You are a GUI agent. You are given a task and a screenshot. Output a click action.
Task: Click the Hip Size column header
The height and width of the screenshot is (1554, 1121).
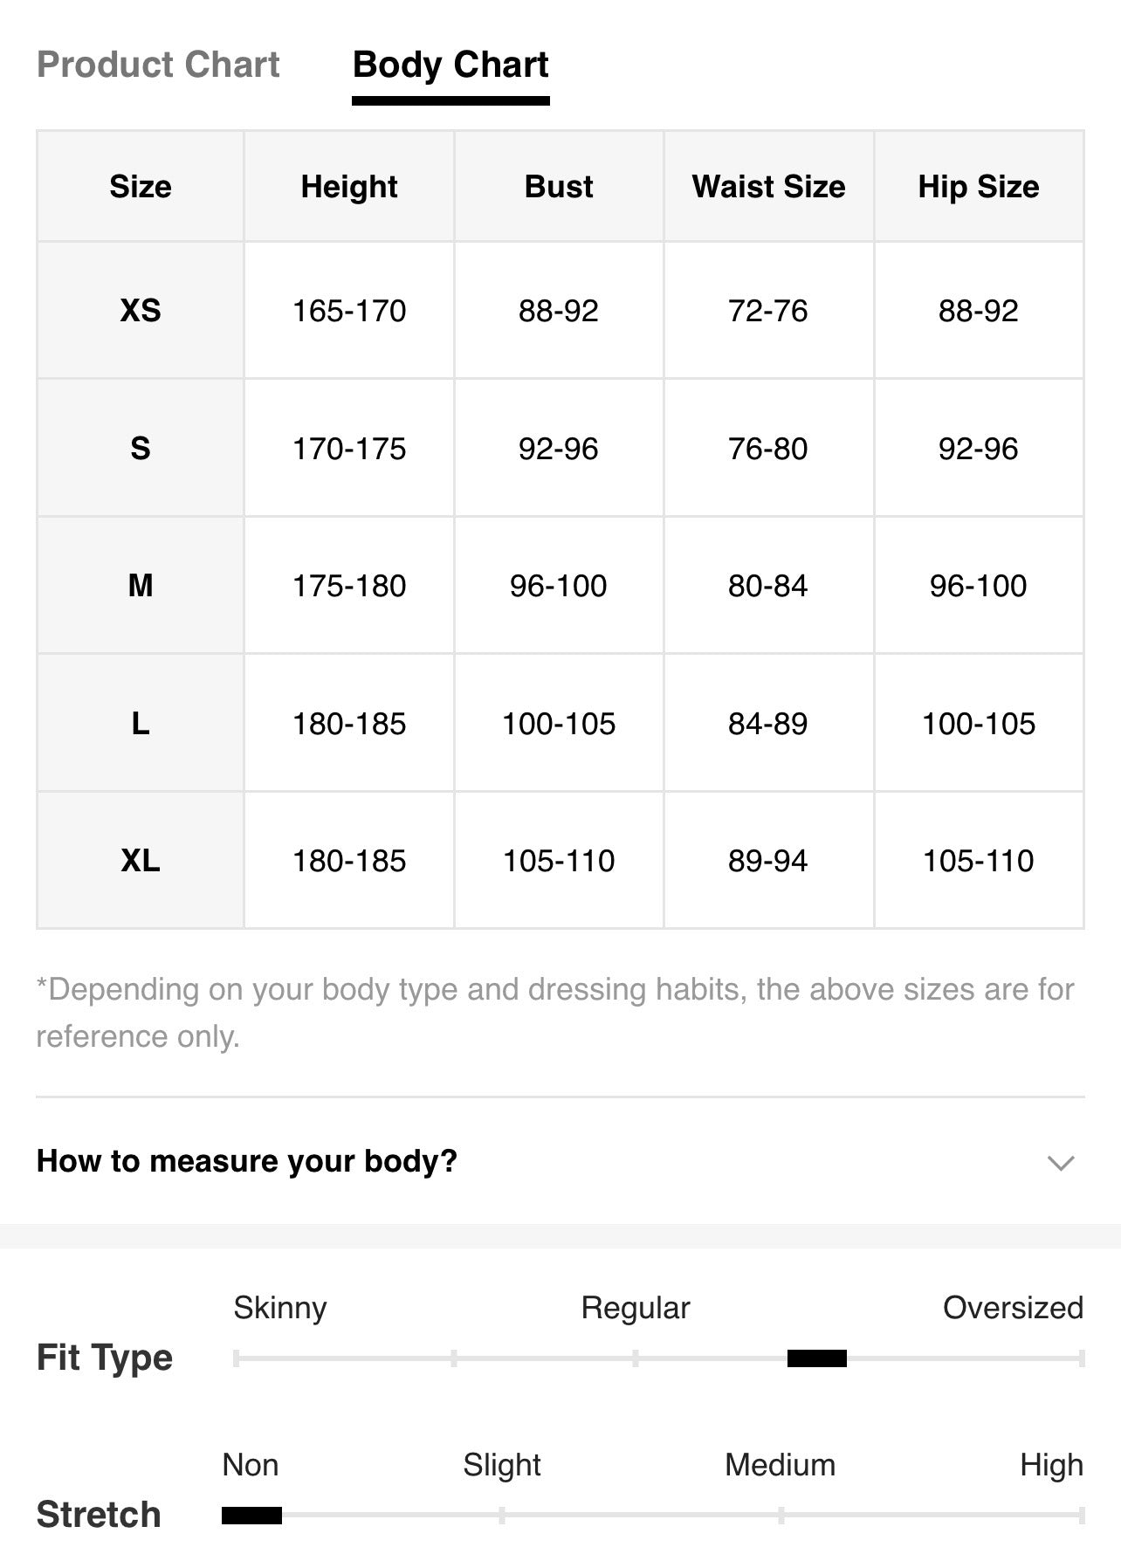(979, 186)
